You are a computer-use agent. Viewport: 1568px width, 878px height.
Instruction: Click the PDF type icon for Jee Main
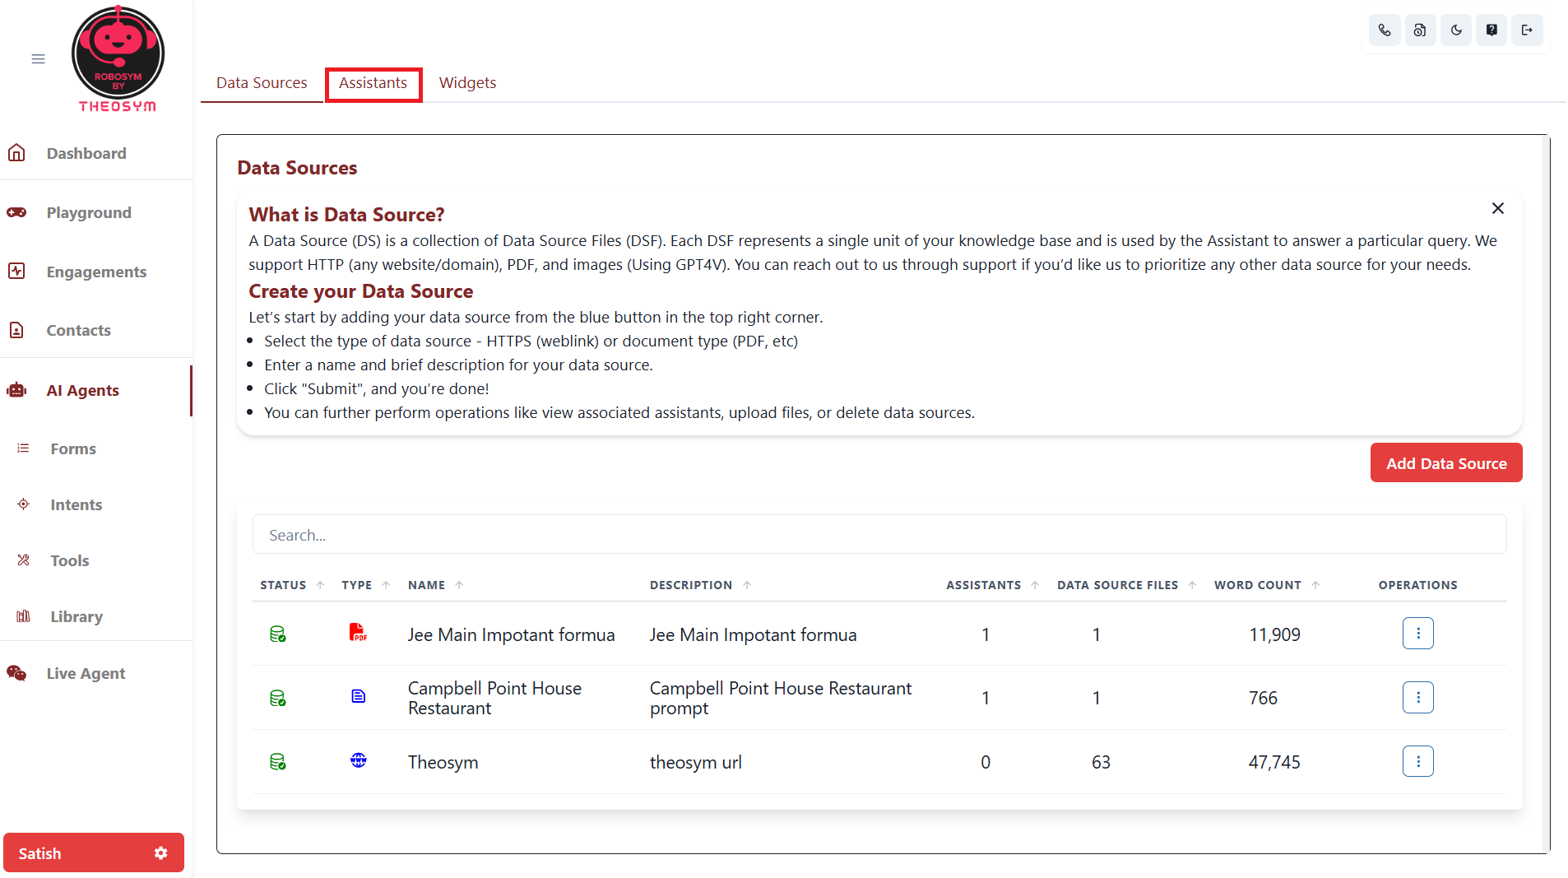[x=358, y=633]
